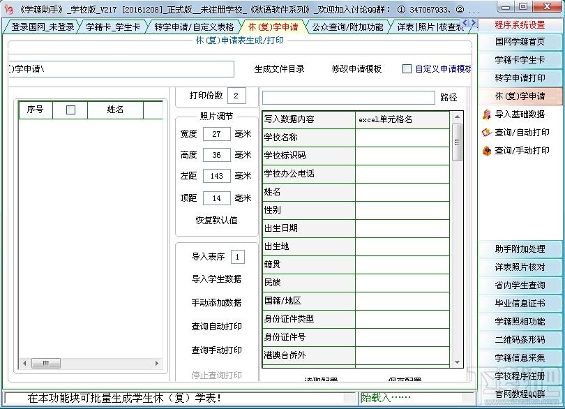The image size is (565, 409).
Task: Click the 姓名 column header in student list
Action: (x=115, y=110)
